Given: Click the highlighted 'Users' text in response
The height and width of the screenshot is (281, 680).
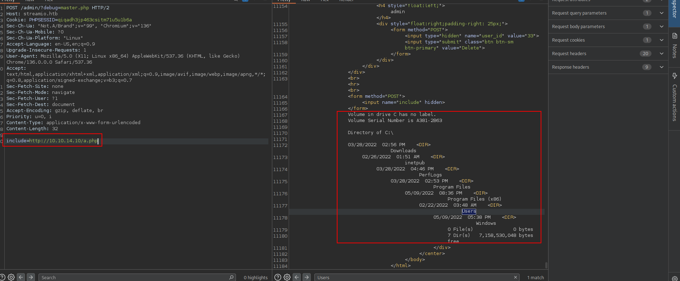Looking at the screenshot, I should coord(469,211).
